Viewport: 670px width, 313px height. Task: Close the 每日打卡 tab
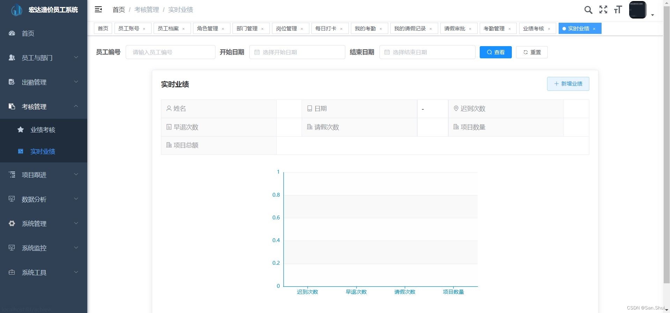(x=341, y=29)
